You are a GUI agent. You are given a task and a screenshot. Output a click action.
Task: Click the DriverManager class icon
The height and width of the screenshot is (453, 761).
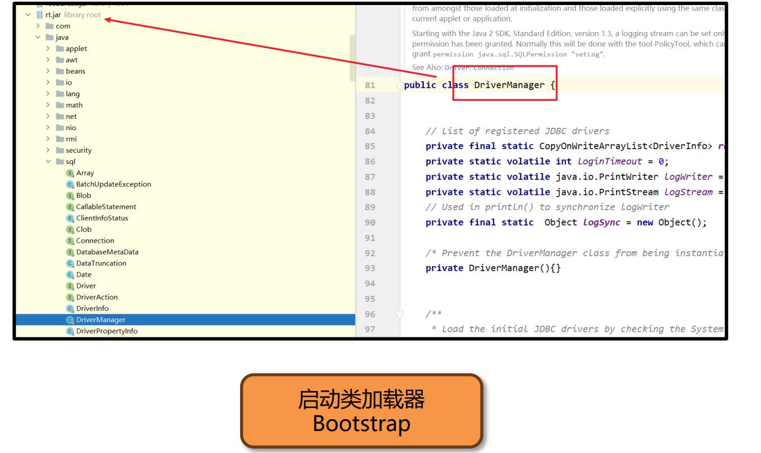tap(70, 319)
